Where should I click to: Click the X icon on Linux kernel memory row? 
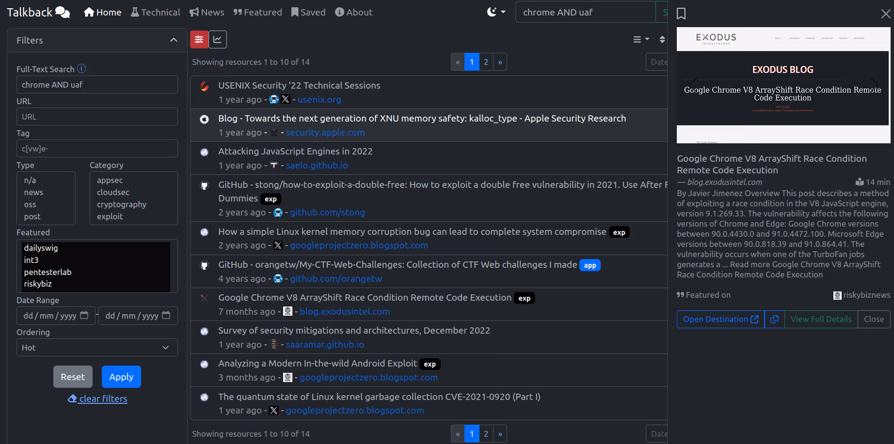278,245
